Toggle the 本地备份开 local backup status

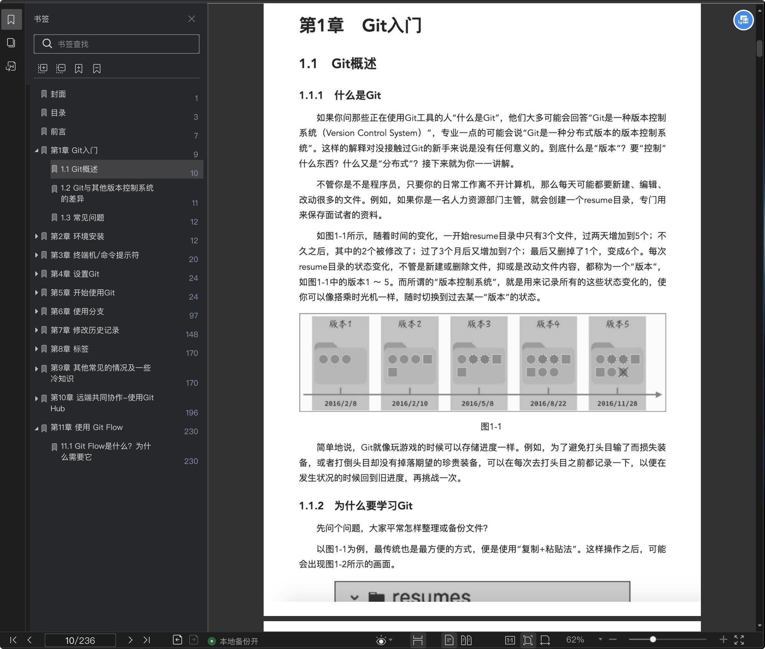coord(233,641)
